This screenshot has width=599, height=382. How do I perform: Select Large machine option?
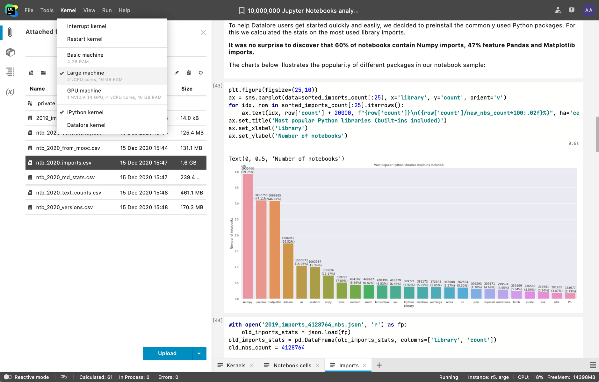(x=112, y=76)
